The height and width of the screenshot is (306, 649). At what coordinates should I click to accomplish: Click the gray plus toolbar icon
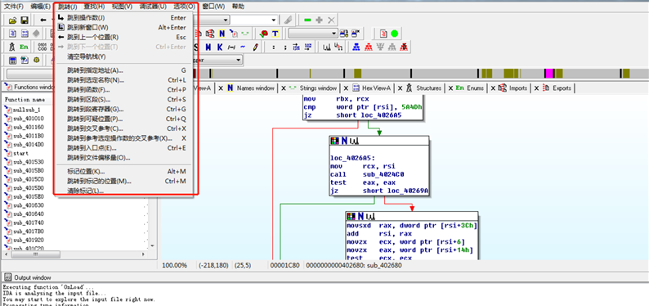tap(319, 20)
